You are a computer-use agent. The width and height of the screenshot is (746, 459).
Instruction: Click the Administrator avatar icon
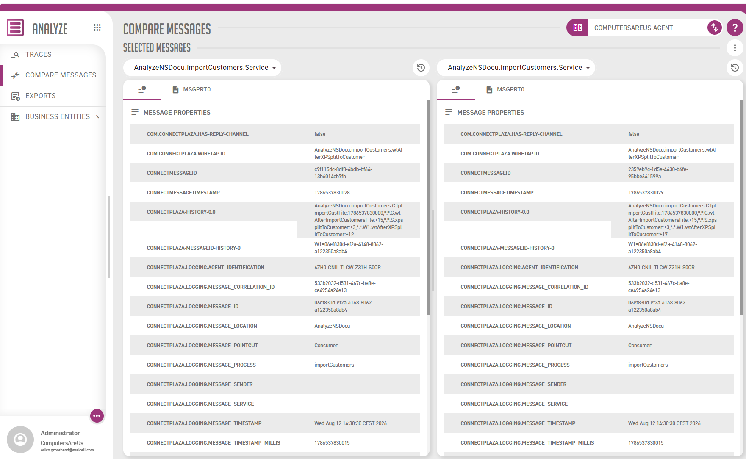(x=20, y=440)
